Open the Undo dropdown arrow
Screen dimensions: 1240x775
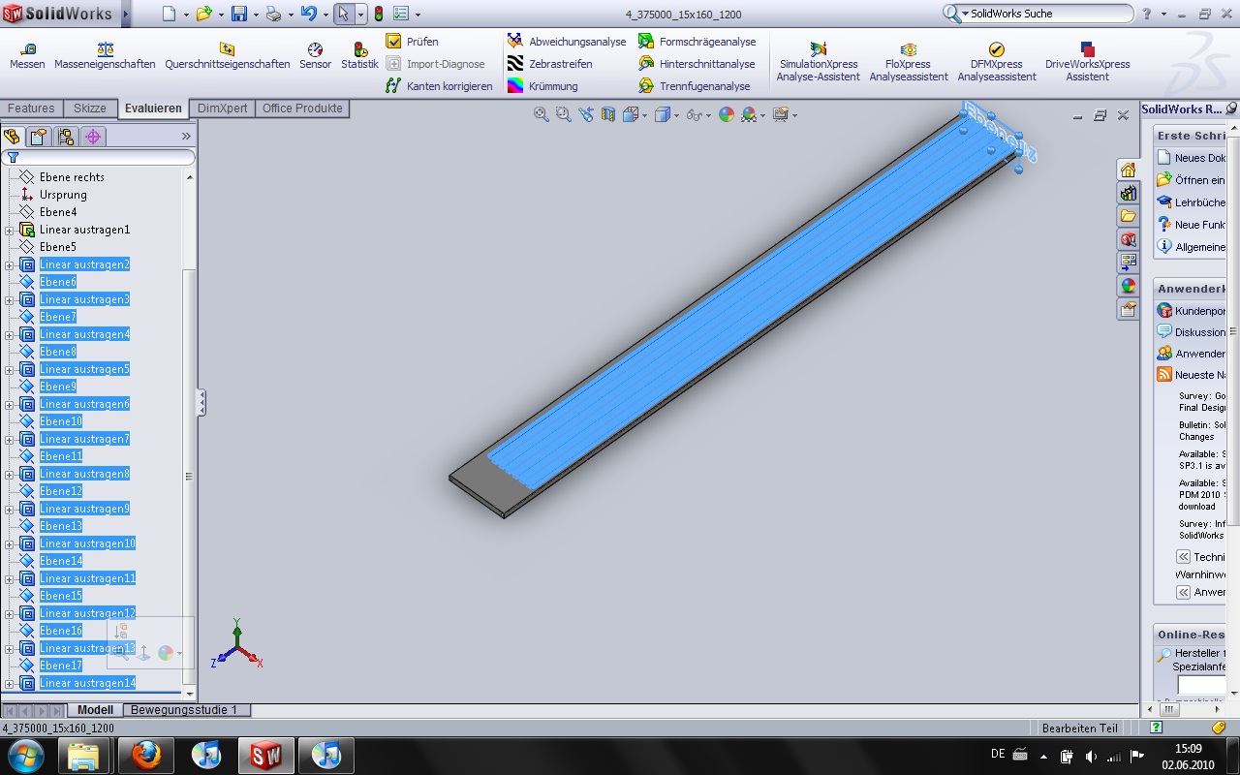point(325,15)
